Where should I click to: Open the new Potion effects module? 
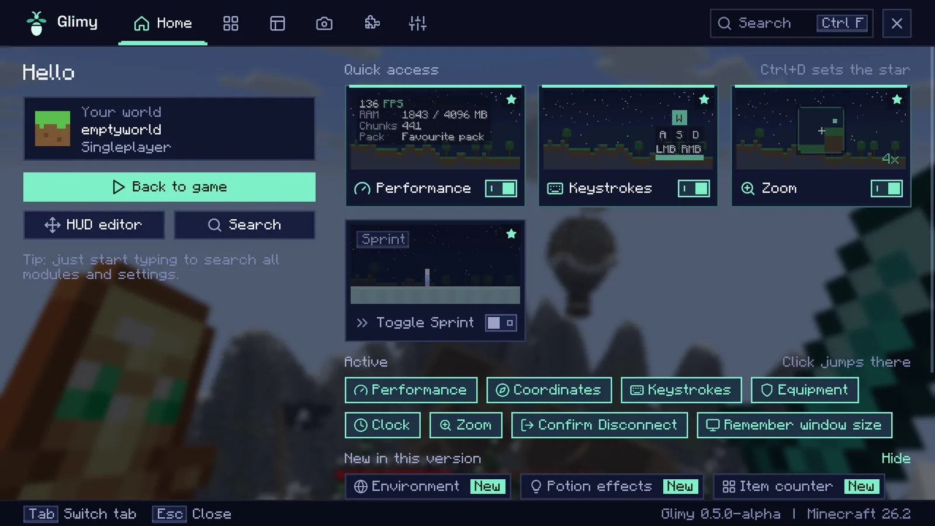(612, 486)
